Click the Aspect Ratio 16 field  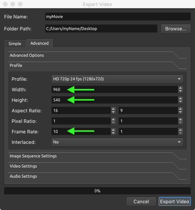pos(81,110)
